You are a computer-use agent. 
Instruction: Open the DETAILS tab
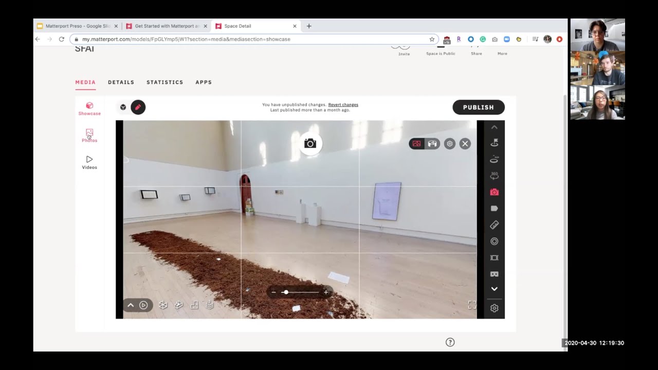[121, 82]
